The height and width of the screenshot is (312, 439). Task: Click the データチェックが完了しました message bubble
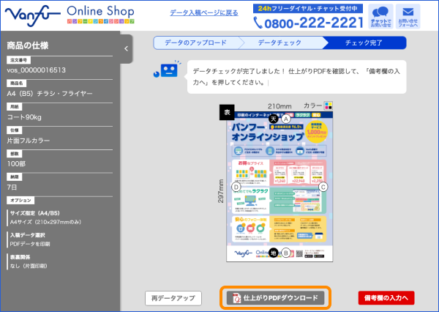tap(296, 77)
